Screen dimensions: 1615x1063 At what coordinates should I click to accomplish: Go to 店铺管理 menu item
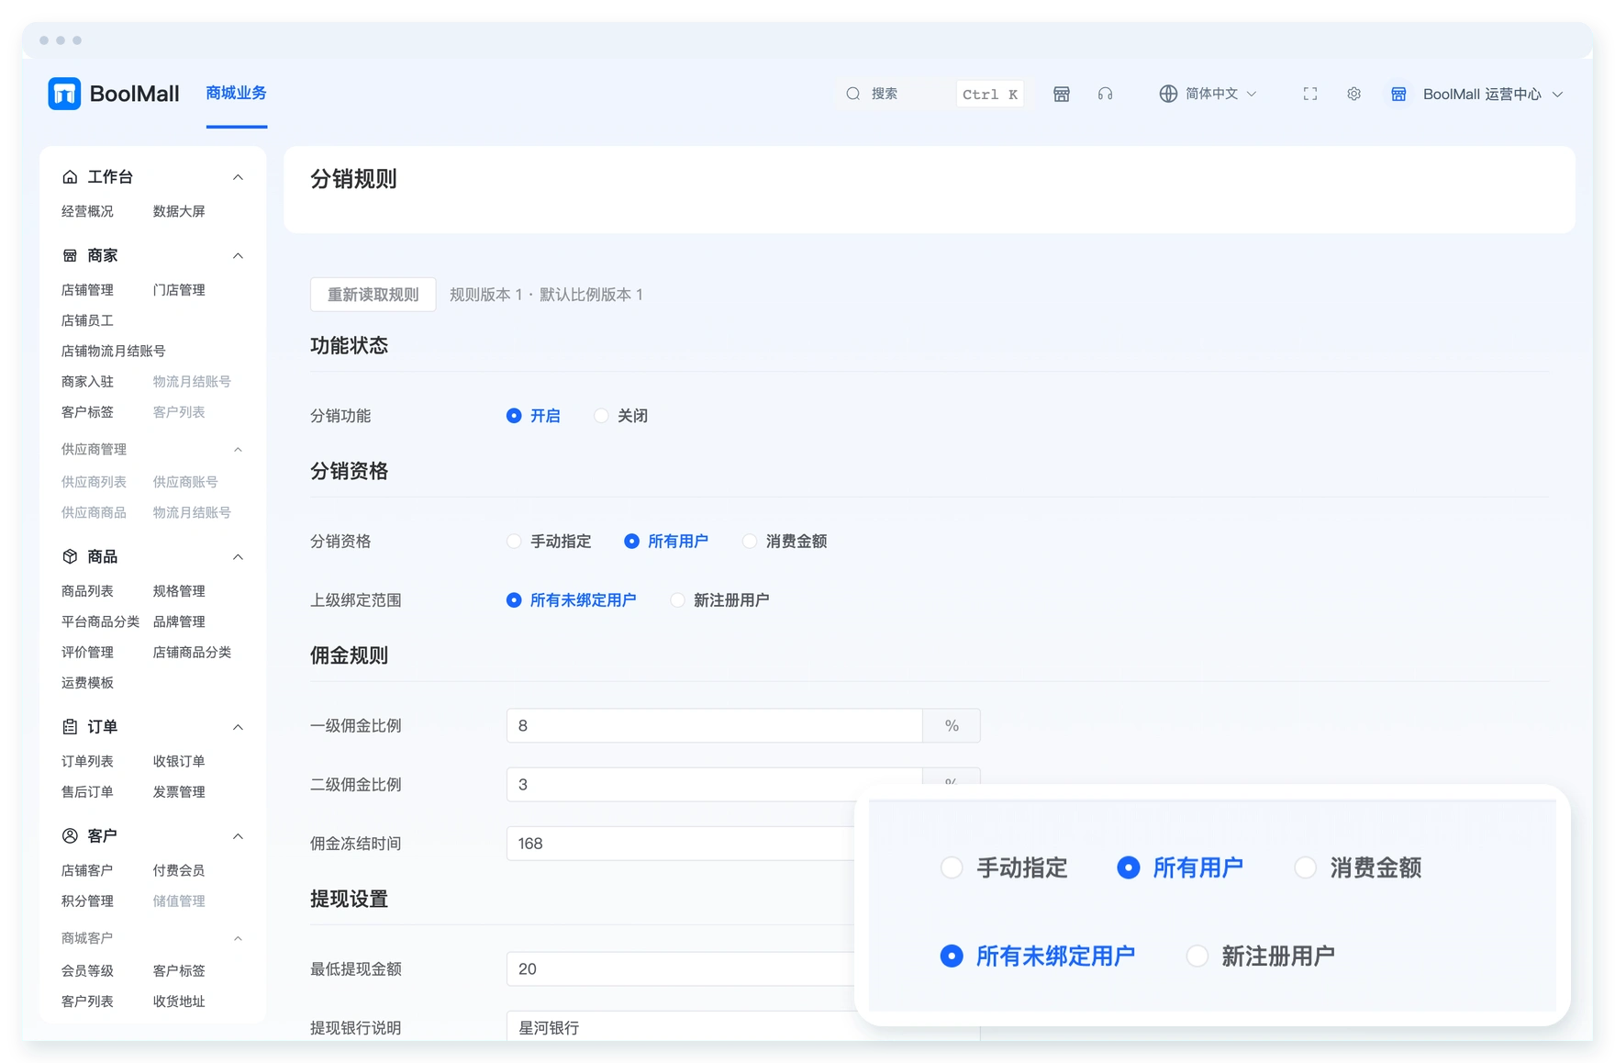(87, 290)
